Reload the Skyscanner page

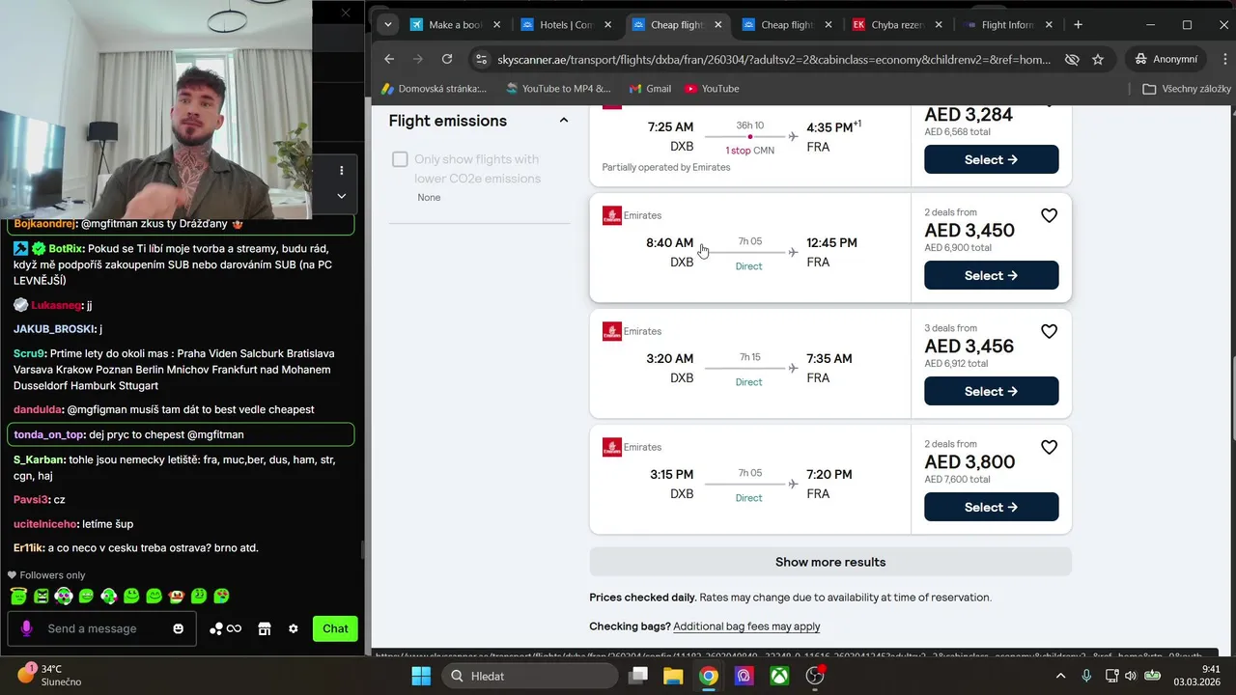coord(447,59)
